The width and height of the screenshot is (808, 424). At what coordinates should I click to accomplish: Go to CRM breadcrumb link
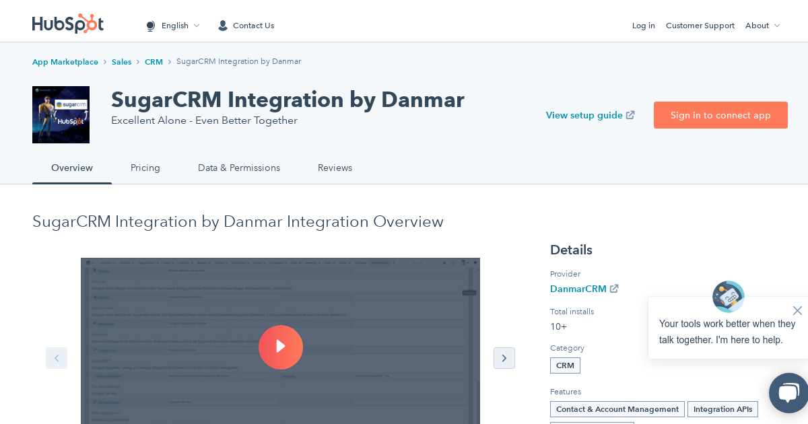pos(154,62)
